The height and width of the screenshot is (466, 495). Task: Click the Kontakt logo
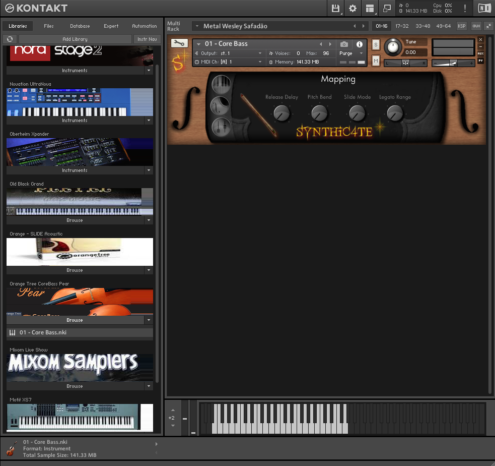coord(36,8)
